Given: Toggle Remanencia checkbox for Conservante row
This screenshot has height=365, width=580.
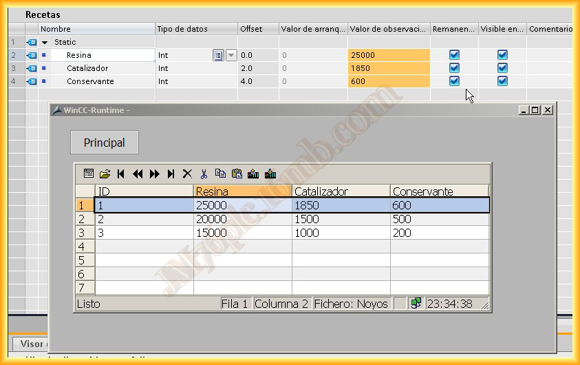Looking at the screenshot, I should [454, 81].
